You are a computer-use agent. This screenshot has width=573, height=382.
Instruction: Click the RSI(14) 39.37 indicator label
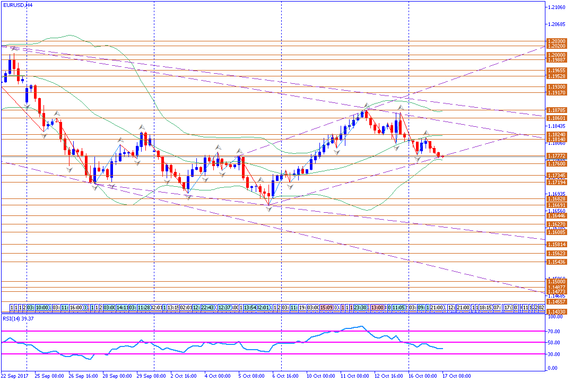18,318
